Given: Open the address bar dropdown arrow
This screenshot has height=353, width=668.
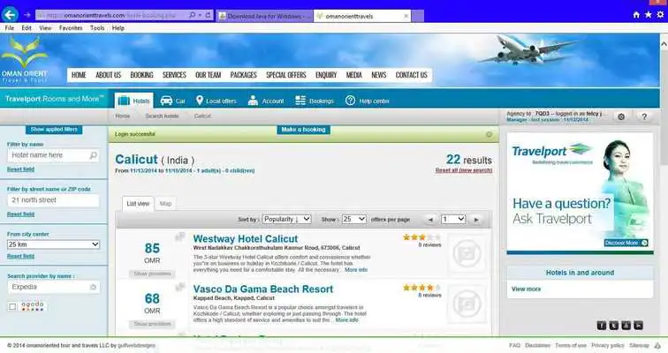Looking at the screenshot, I should [x=200, y=15].
